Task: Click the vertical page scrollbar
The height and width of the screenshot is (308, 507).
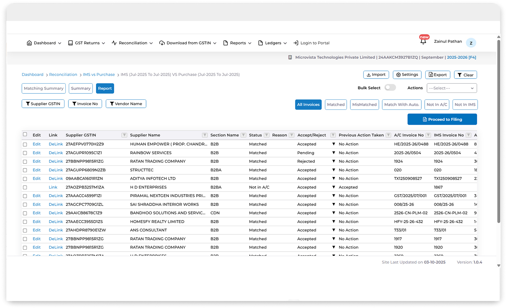Action: (498, 133)
